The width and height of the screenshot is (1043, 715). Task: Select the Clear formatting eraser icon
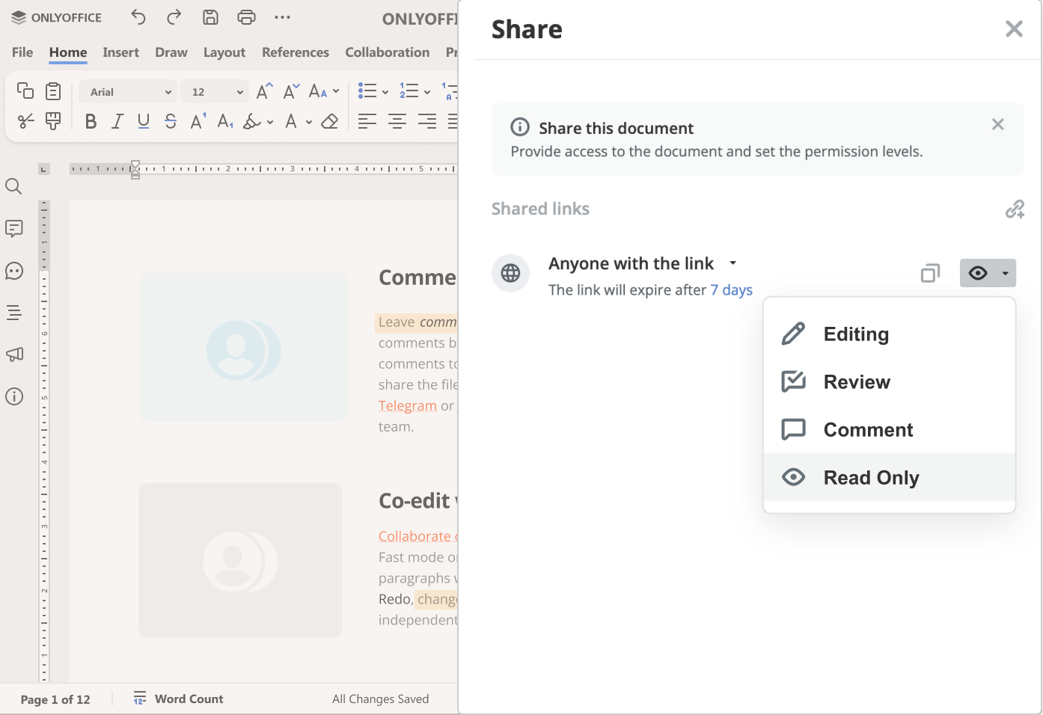329,121
